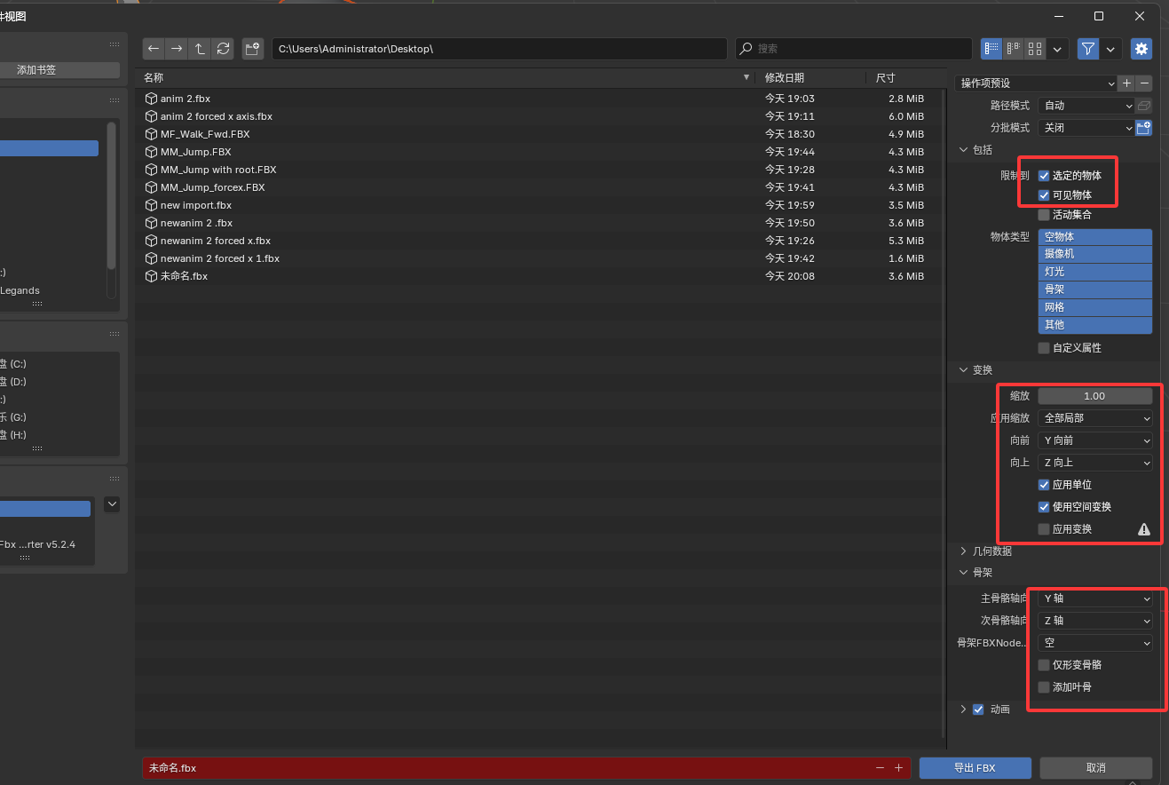This screenshot has height=785, width=1169.
Task: Go forward to the next folder
Action: point(177,49)
